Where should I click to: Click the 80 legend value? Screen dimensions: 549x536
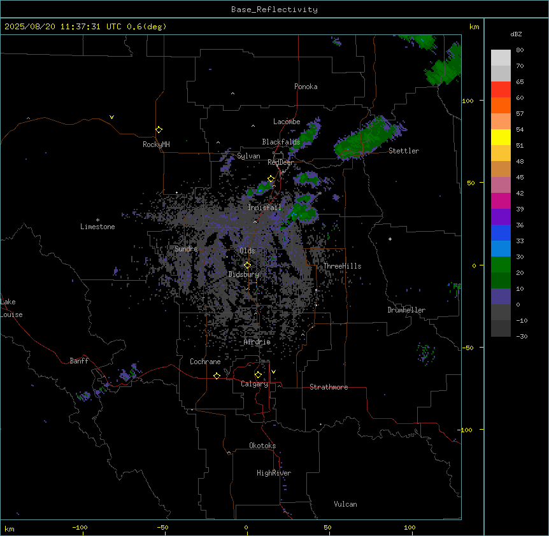coord(520,50)
